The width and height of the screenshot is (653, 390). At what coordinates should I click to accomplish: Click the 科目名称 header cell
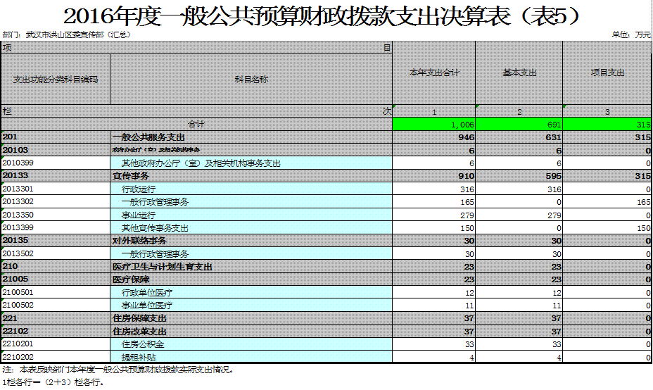(x=251, y=80)
